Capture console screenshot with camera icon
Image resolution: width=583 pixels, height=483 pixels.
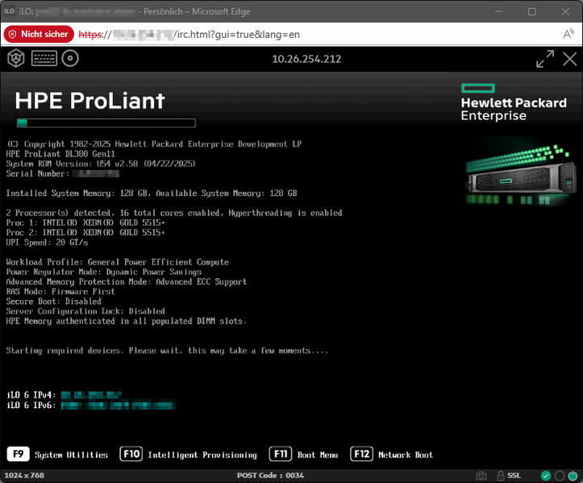481,476
